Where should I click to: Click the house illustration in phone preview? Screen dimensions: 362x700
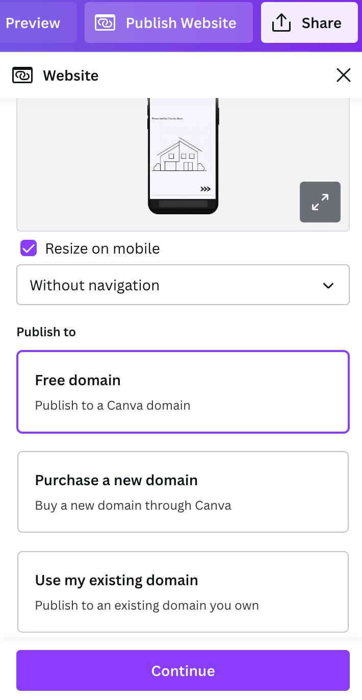click(179, 155)
